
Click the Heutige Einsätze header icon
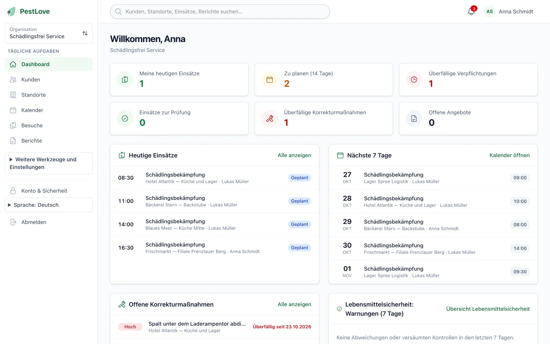pos(122,155)
